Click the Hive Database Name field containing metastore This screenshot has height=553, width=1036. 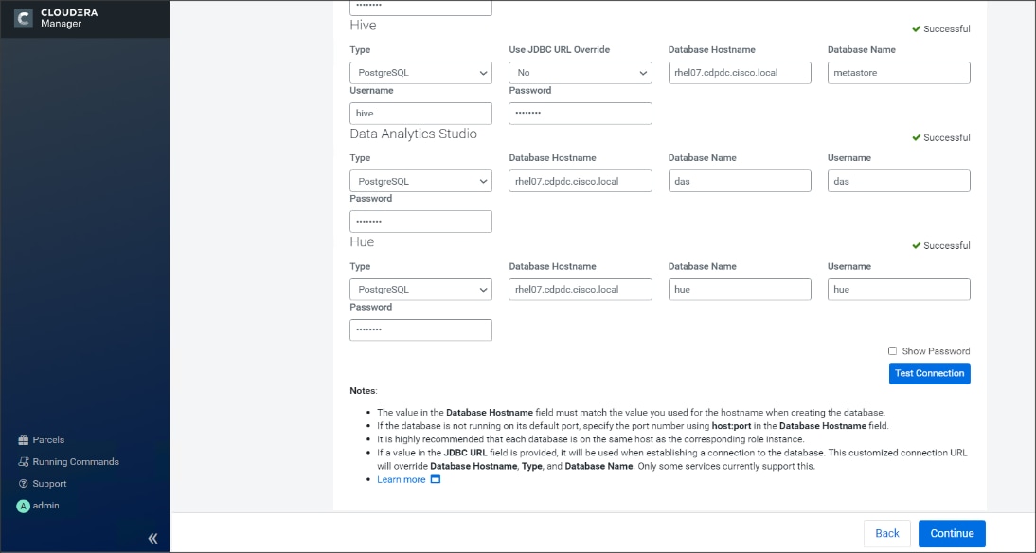pyautogui.click(x=899, y=73)
